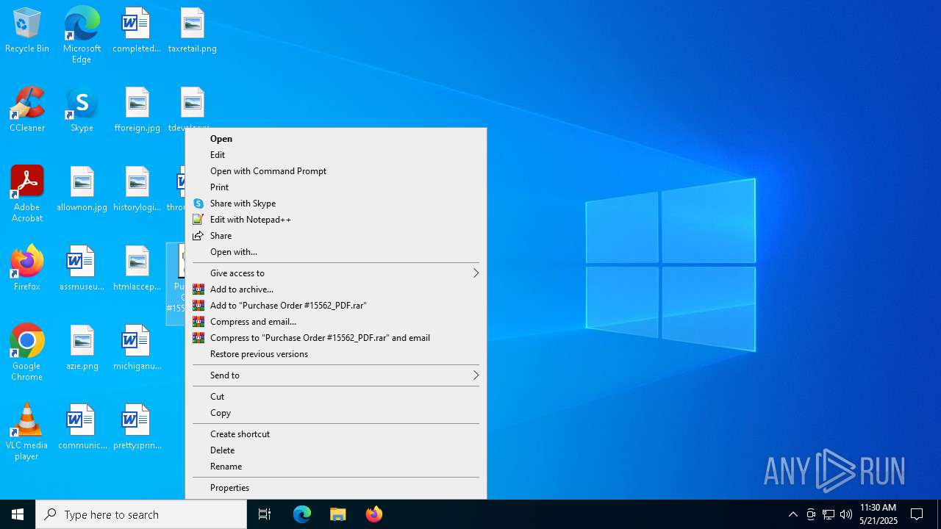The height and width of the screenshot is (529, 941).
Task: Show hidden system tray icons
Action: (792, 514)
